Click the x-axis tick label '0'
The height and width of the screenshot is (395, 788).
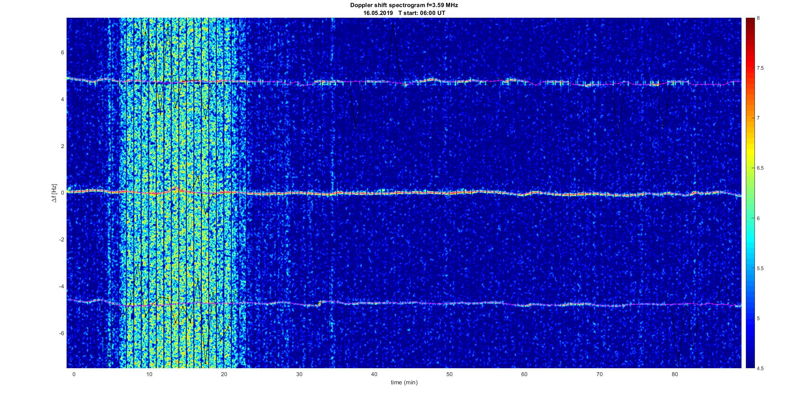coord(74,374)
